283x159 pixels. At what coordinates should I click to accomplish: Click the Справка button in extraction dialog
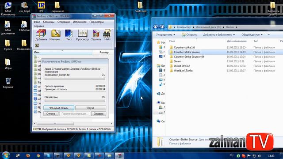[99, 114]
